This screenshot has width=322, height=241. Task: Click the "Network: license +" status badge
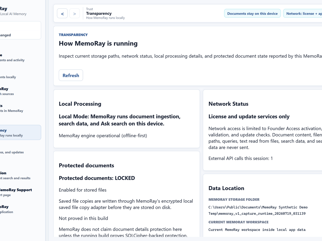click(303, 13)
